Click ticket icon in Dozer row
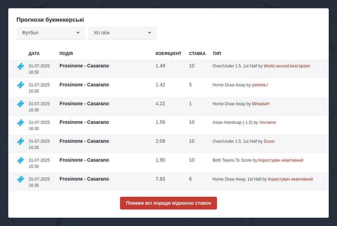 coord(20,142)
